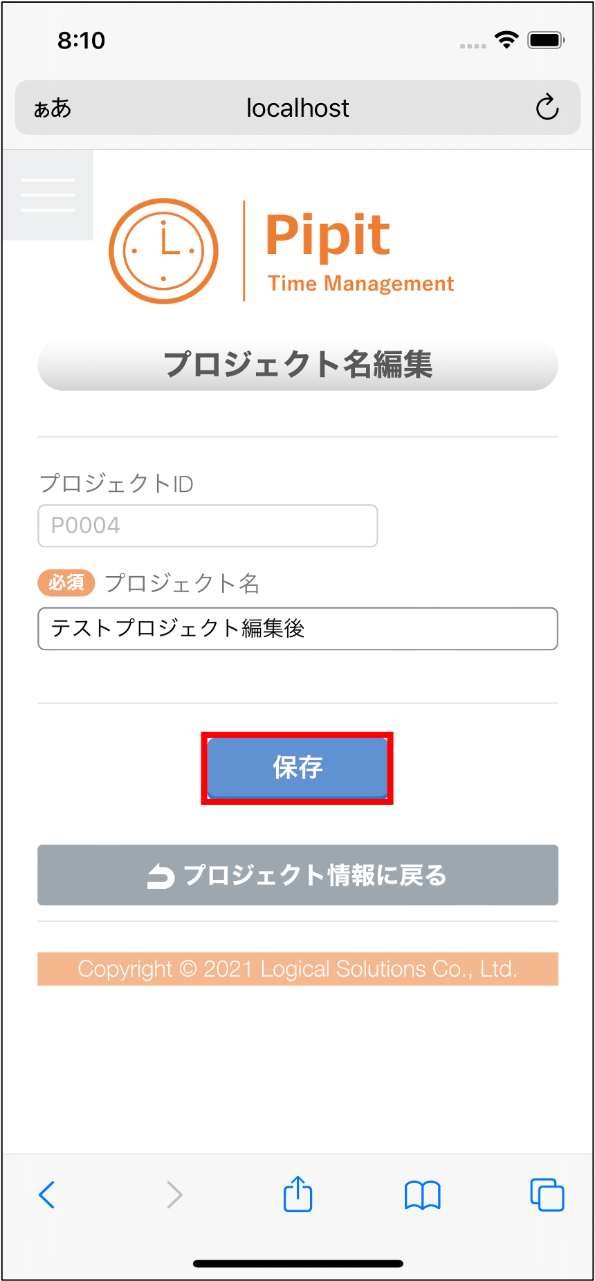This screenshot has width=595, height=1281.
Task: Reload the page with refresh icon
Action: [547, 107]
